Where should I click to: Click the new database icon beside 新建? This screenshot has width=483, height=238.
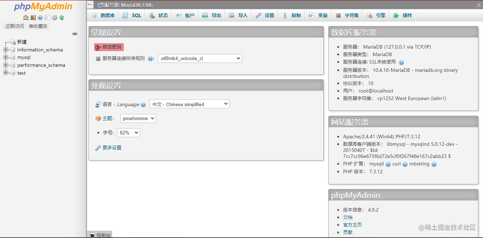[13, 42]
